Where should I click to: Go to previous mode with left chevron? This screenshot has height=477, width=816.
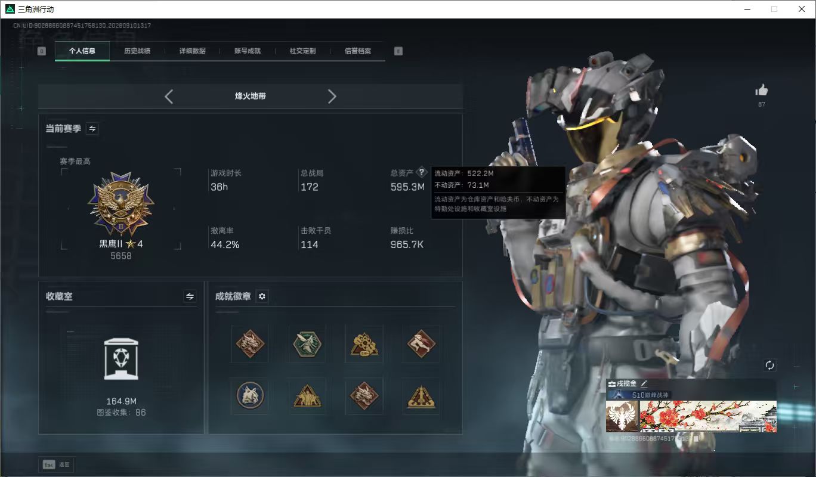click(x=169, y=97)
